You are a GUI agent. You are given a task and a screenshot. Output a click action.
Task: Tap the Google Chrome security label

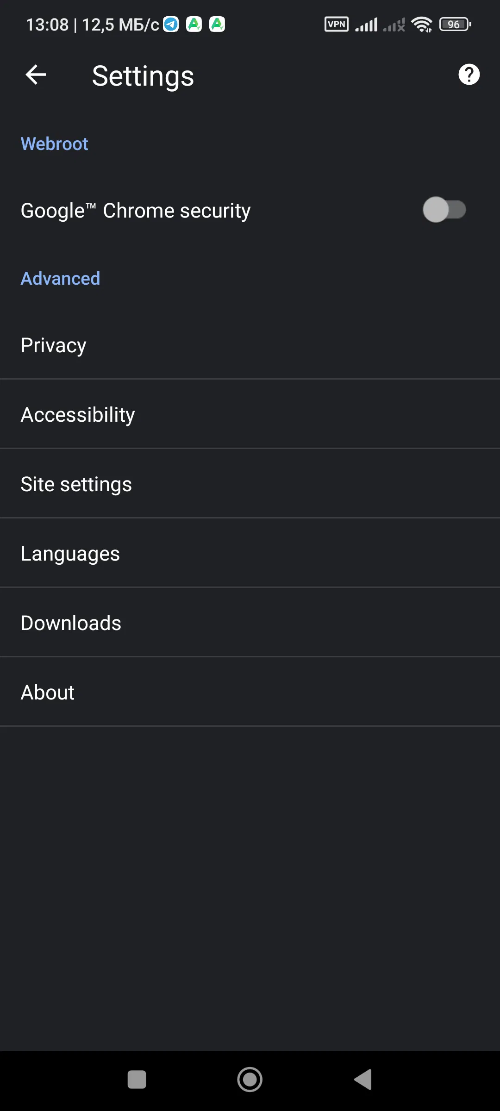tap(136, 211)
